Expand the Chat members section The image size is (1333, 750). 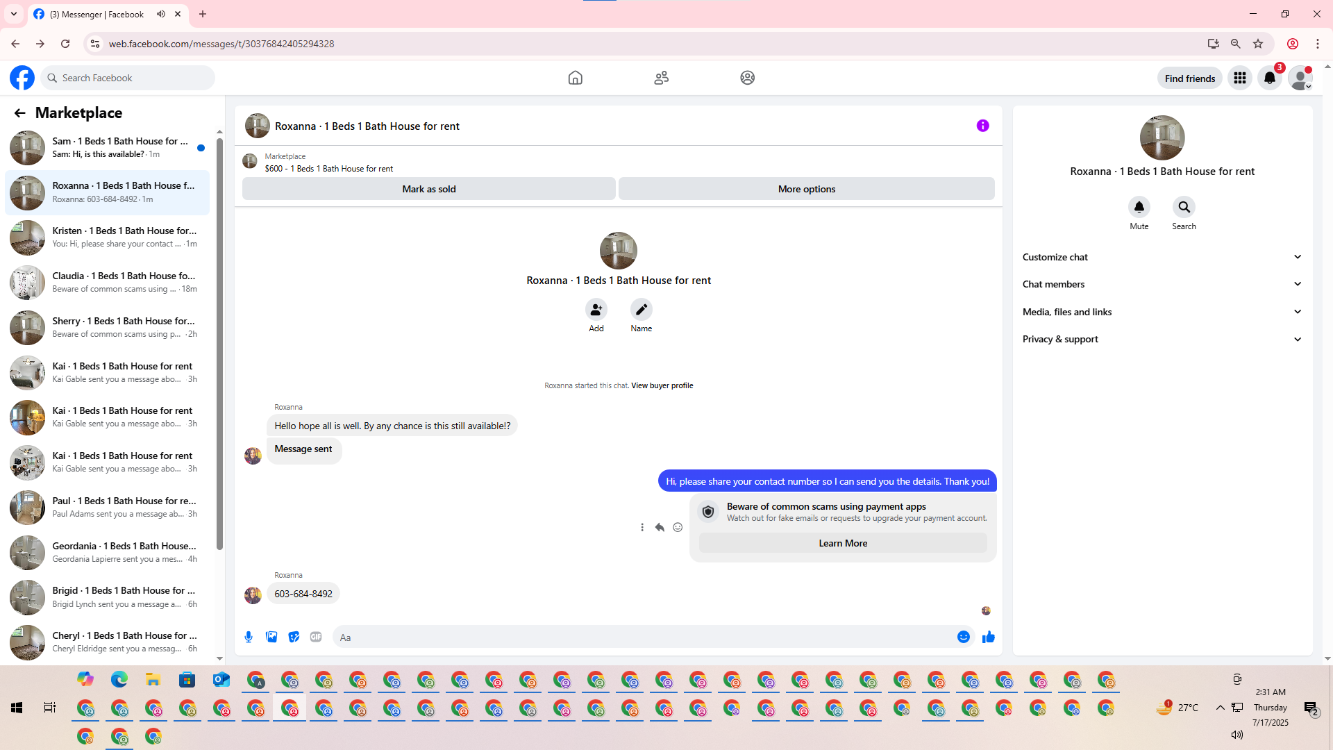(1162, 284)
